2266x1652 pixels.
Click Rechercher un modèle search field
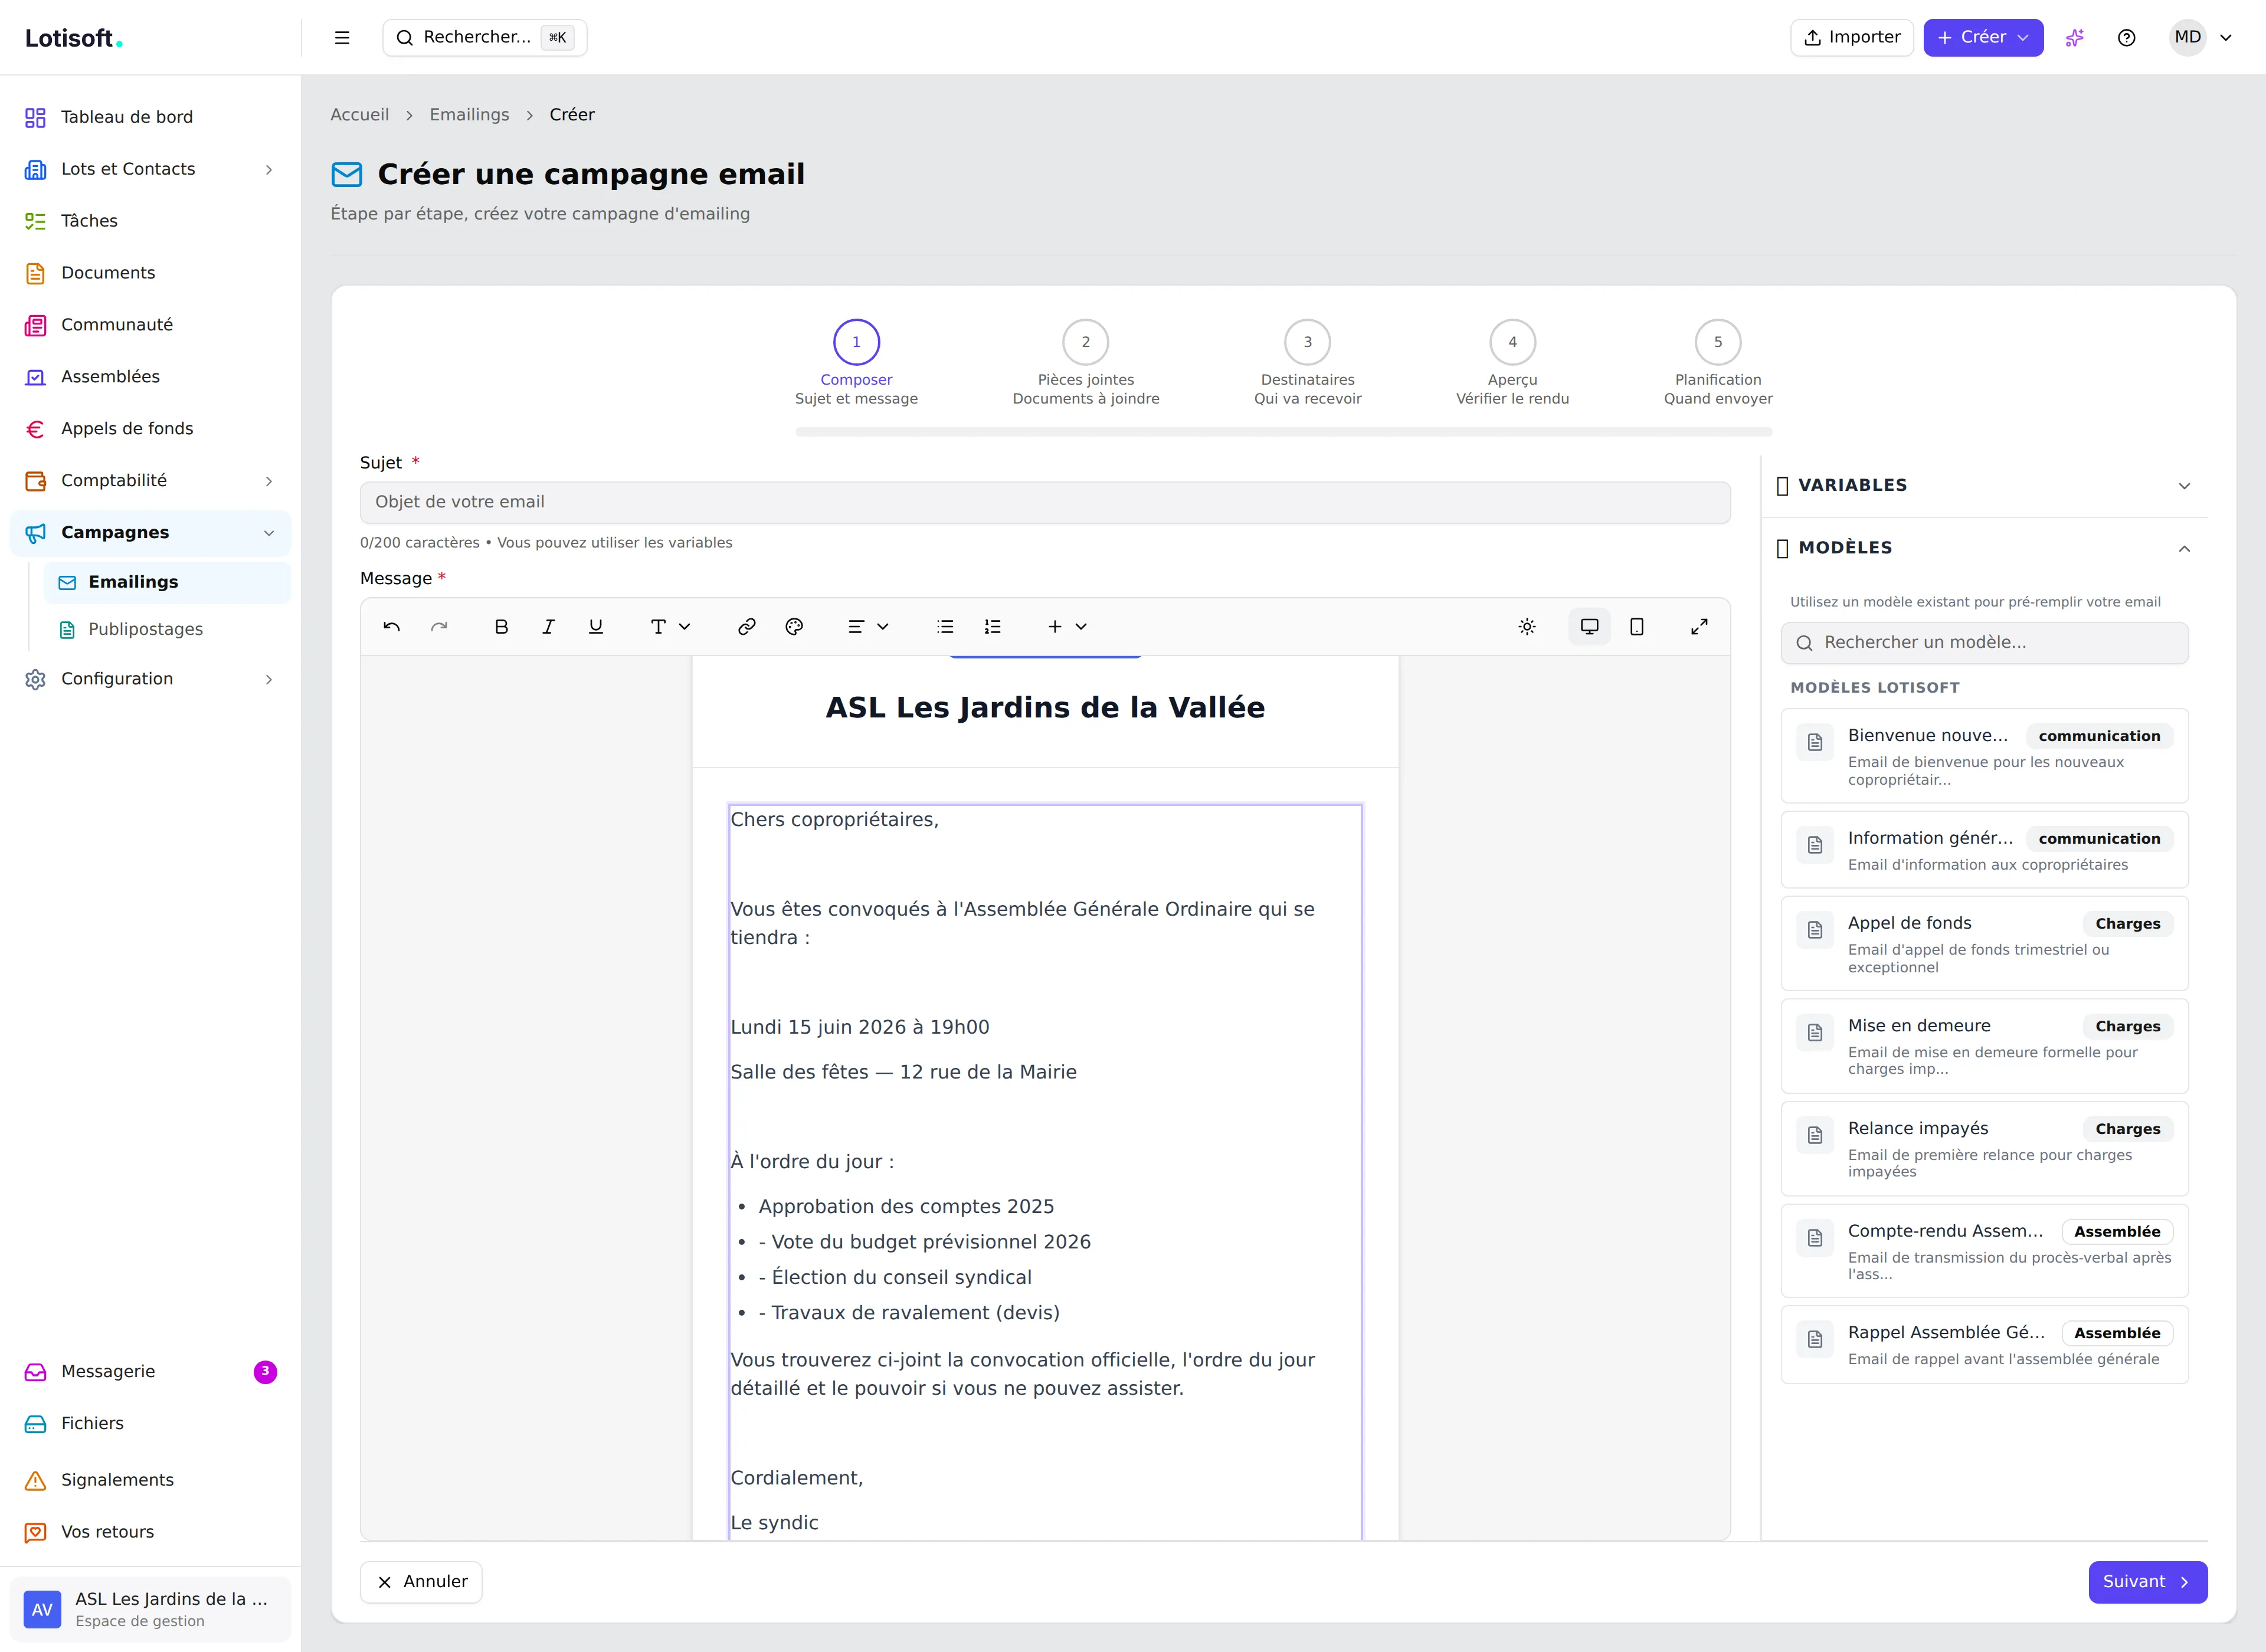coord(1984,643)
